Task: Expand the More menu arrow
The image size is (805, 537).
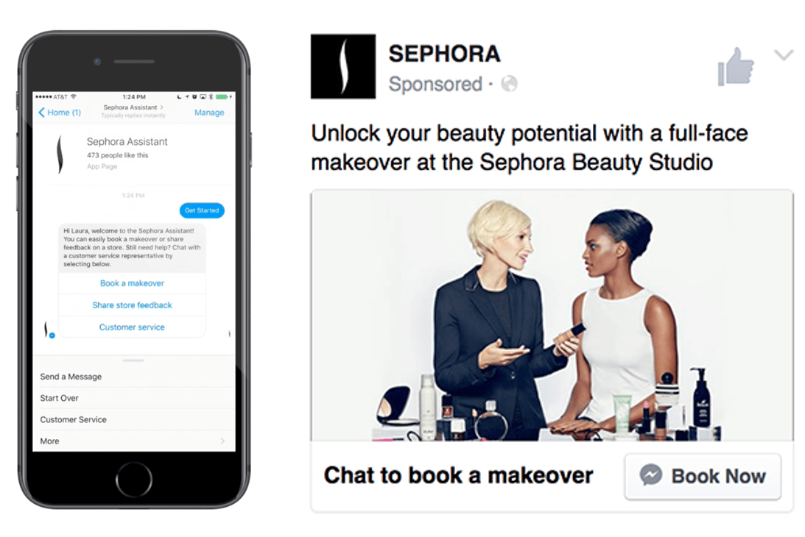Action: [222, 441]
